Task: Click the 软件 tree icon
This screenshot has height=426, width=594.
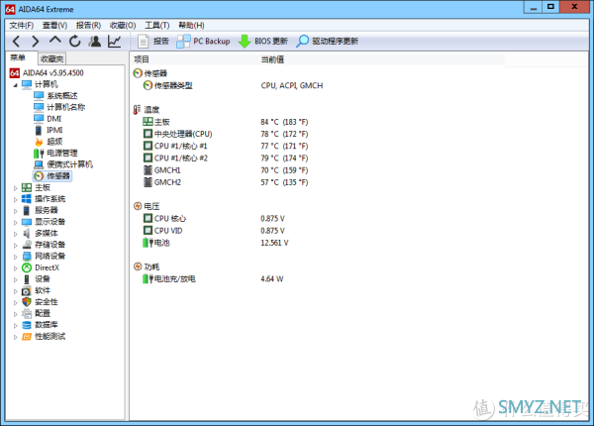Action: click(27, 290)
